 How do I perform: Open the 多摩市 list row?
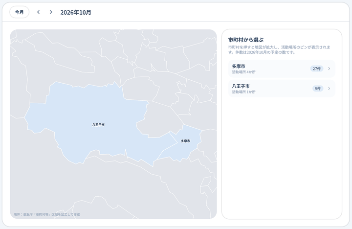[282, 69]
